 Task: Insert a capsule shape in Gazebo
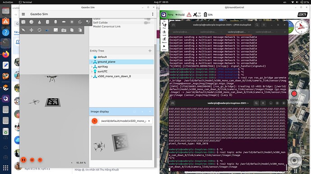pos(55,22)
